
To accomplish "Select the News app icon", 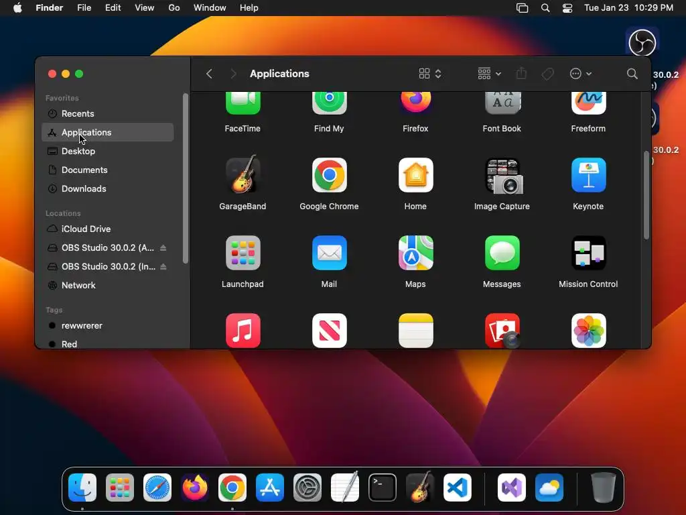I will 329,331.
